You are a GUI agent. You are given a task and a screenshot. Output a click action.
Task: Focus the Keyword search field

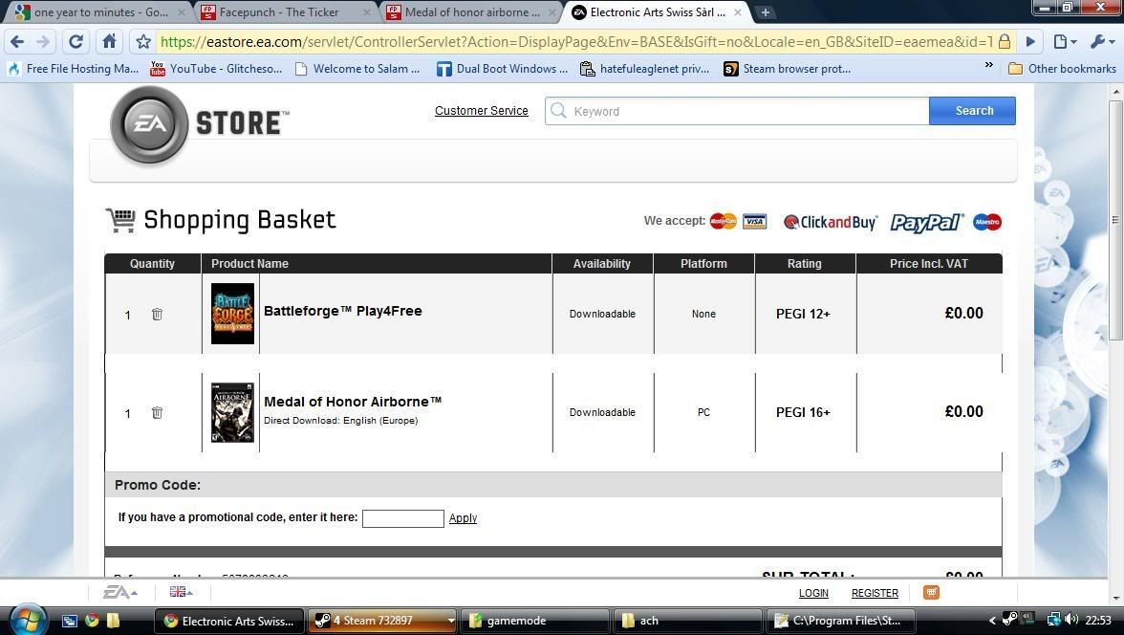click(737, 111)
